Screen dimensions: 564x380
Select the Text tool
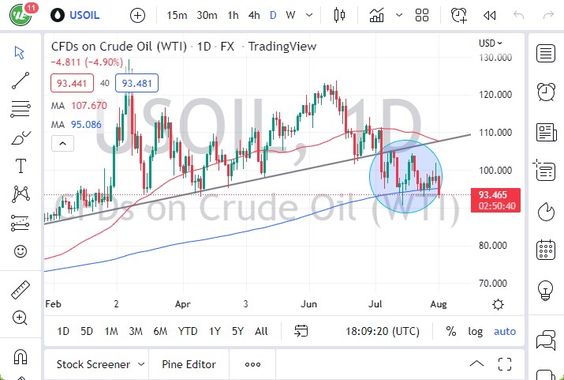21,165
